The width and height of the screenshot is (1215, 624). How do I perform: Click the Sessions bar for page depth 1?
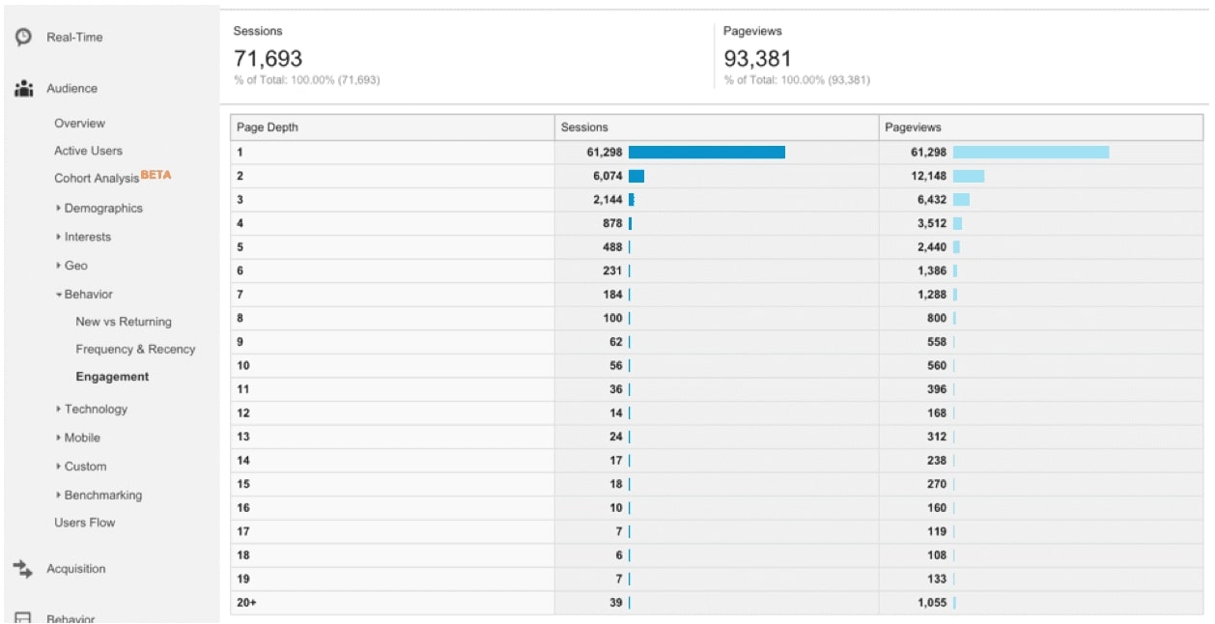(x=707, y=153)
